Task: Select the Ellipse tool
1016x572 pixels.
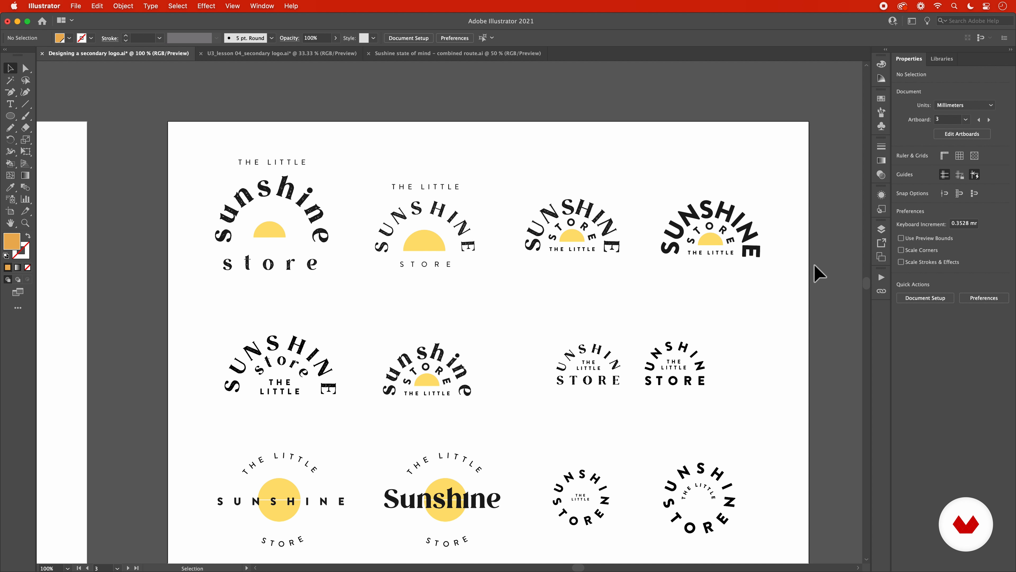Action: click(10, 116)
